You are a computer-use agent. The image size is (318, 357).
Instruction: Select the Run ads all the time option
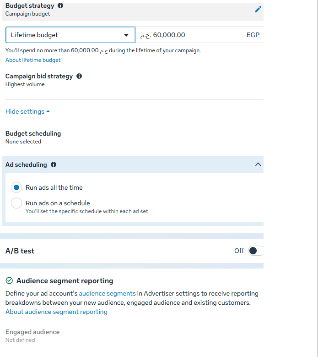coord(16,187)
